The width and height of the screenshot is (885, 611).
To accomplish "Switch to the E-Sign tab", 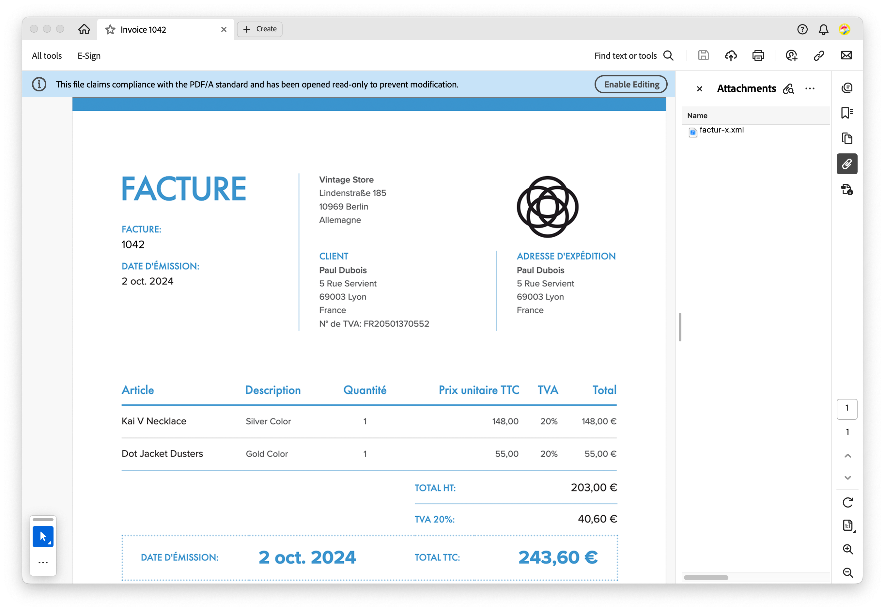I will point(88,55).
